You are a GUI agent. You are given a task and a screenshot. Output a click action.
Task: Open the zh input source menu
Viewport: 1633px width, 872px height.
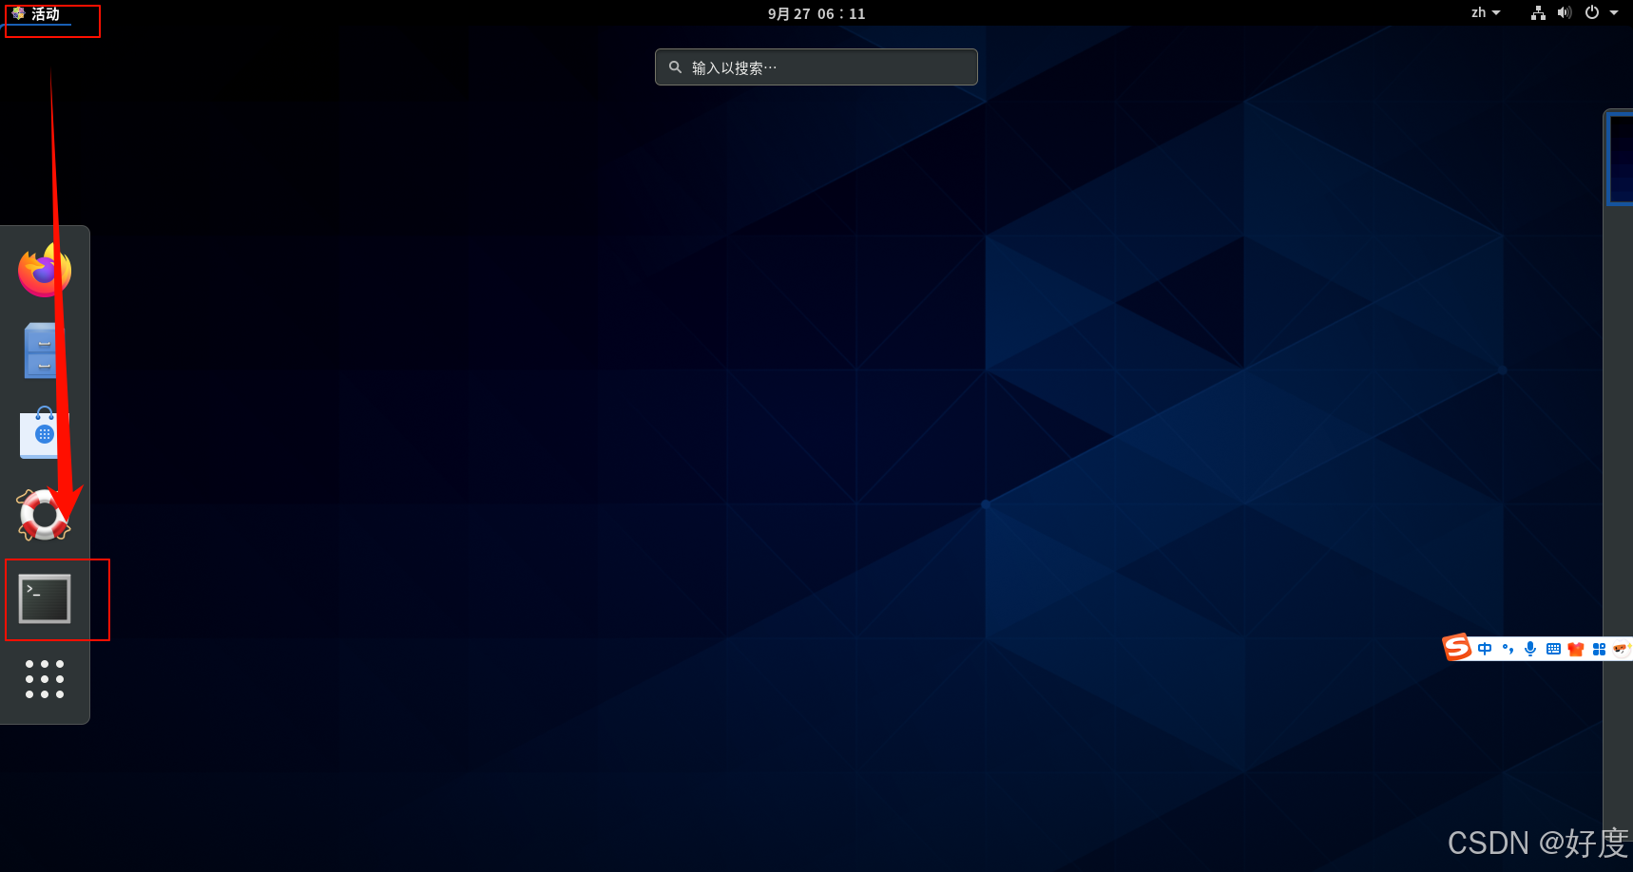coord(1486,12)
